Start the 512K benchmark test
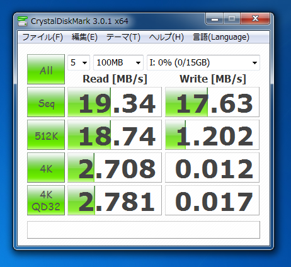 pos(46,135)
